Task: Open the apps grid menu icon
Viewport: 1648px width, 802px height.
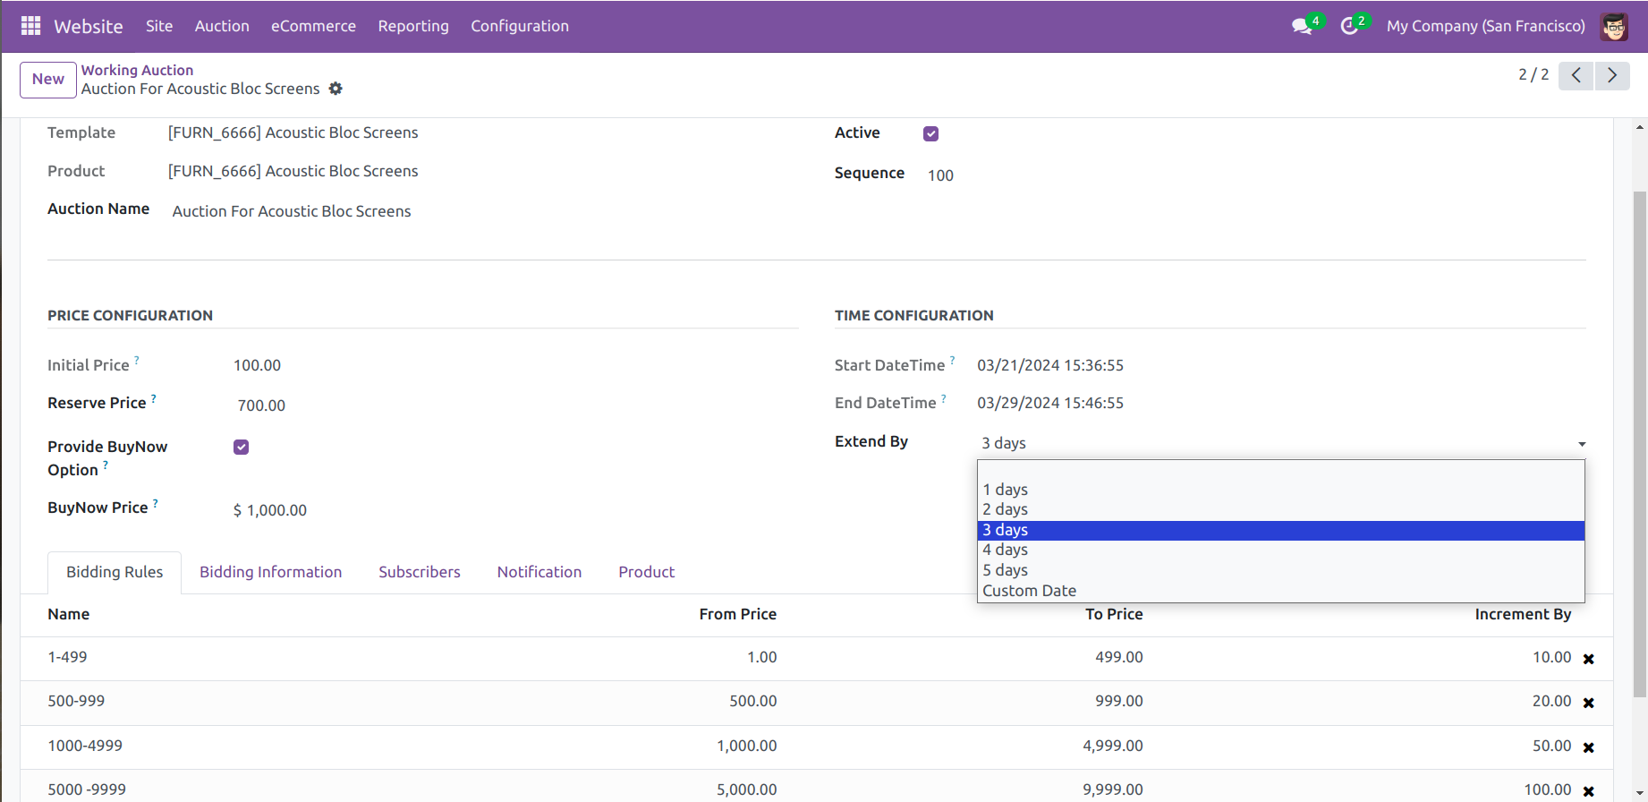Action: pyautogui.click(x=30, y=26)
